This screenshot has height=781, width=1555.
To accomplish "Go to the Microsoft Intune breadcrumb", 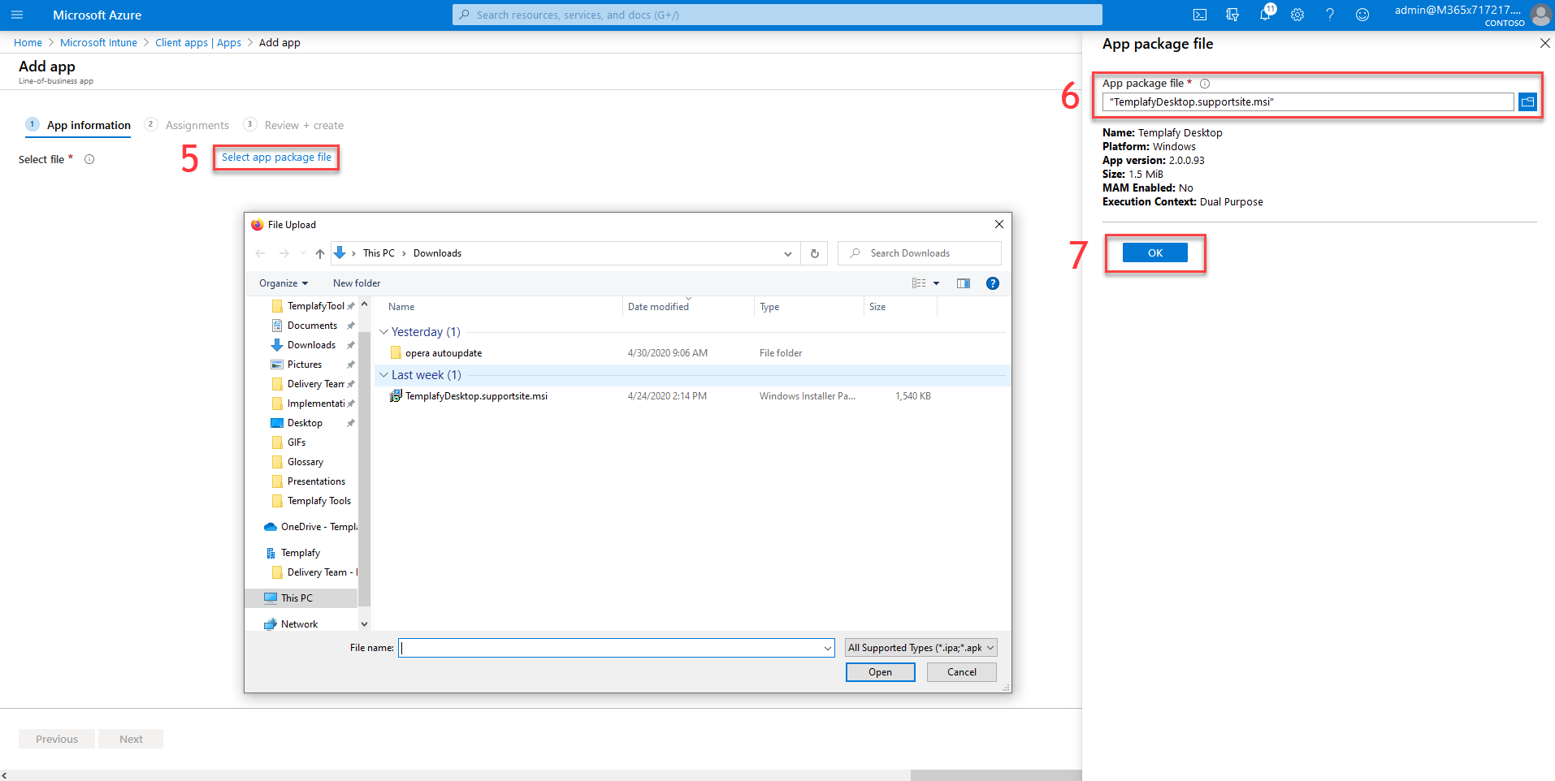I will [98, 43].
